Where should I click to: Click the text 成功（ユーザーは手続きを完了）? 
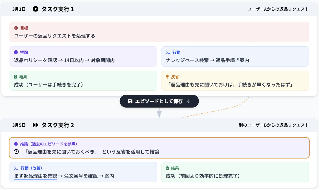[48, 85]
